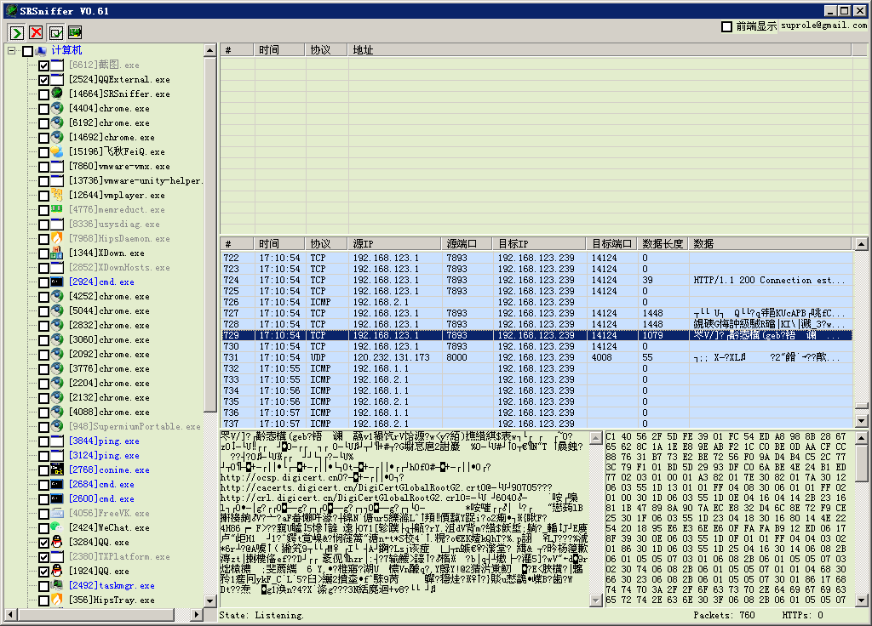Click the penguin icon of [3284]QQ.exe
The height and width of the screenshot is (626, 872).
[x=57, y=542]
